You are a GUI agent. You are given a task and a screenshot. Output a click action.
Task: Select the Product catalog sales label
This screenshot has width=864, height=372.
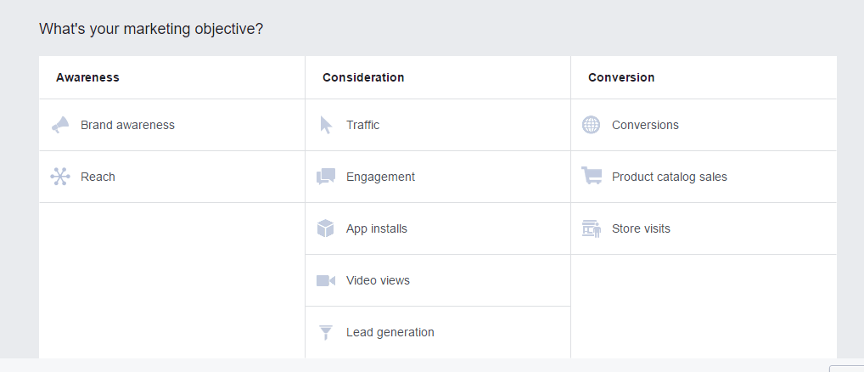click(669, 177)
